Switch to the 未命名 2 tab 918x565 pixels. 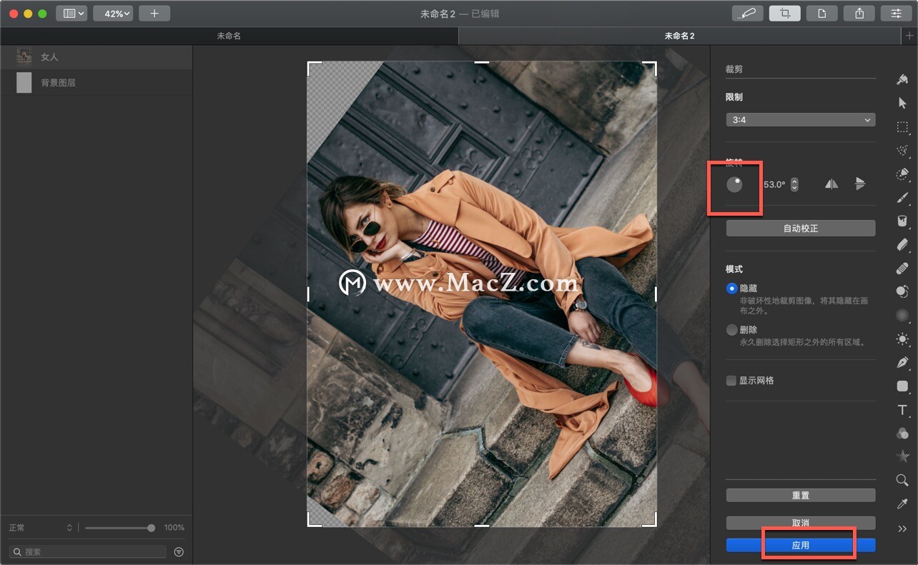pos(680,36)
